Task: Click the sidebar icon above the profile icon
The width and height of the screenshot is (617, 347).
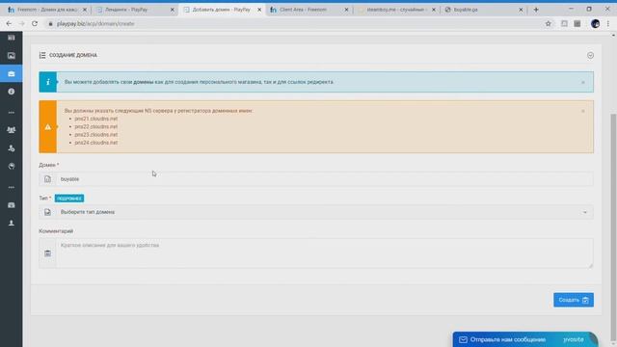Action: pos(12,205)
